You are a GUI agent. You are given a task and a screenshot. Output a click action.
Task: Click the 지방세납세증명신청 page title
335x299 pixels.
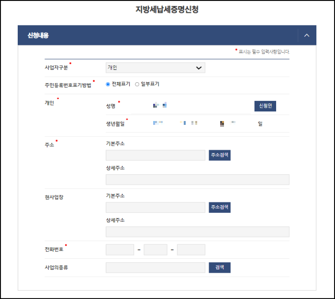(167, 9)
